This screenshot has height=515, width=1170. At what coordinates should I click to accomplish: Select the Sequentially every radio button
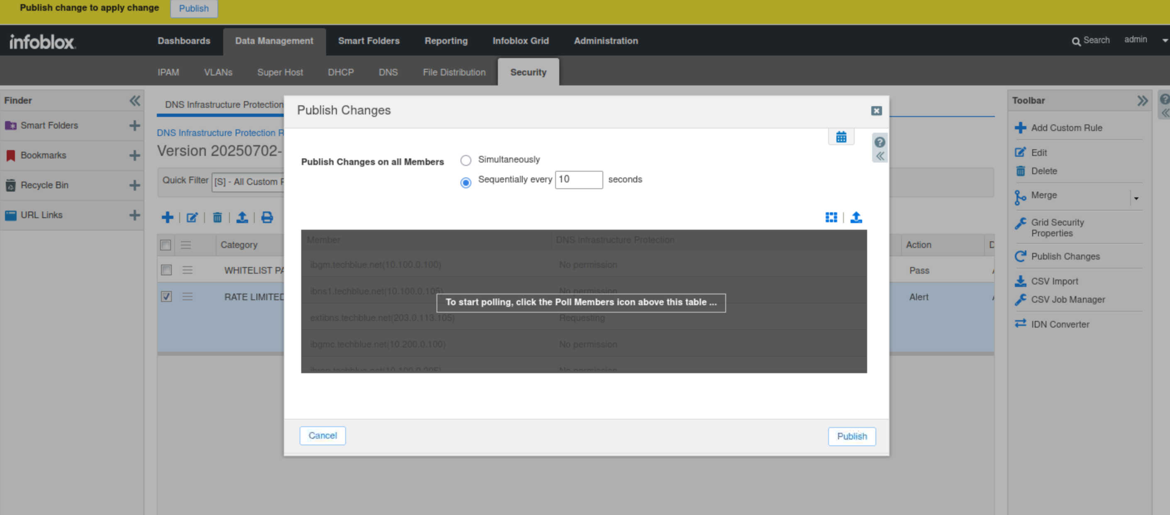click(x=466, y=182)
